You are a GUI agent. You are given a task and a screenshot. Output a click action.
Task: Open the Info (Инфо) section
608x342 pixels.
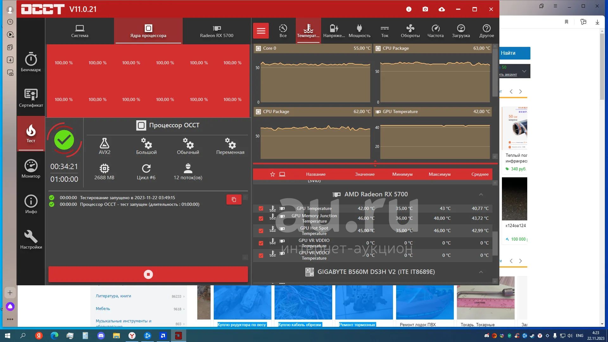coord(31,204)
